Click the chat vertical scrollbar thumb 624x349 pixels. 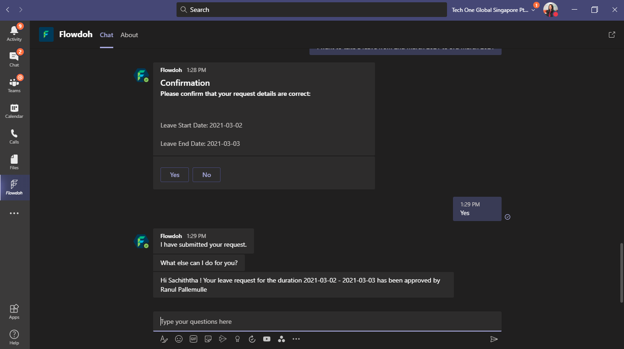click(x=622, y=273)
